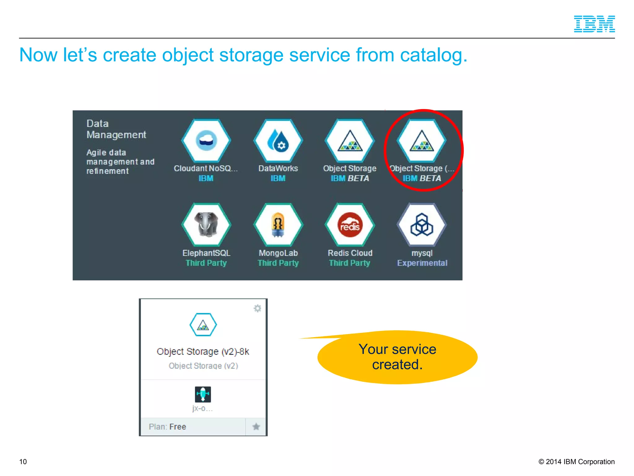
Task: Click the Cloudant NoSQ... label
Action: click(x=206, y=168)
